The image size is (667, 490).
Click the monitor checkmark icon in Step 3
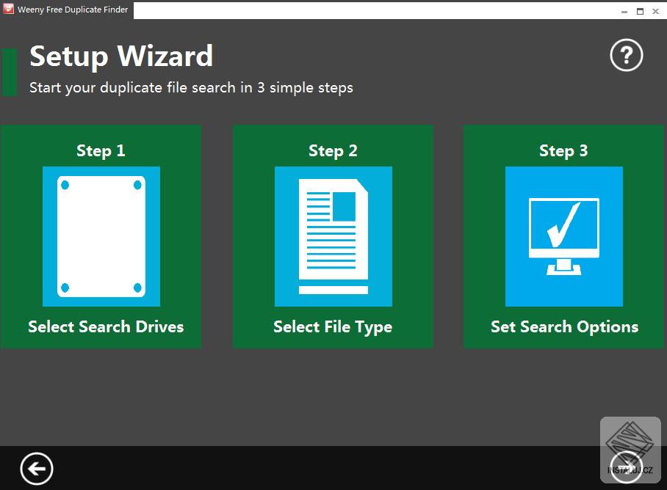pos(563,236)
